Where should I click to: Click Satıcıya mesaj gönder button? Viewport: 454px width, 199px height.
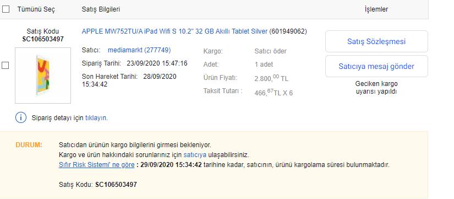pyautogui.click(x=376, y=67)
